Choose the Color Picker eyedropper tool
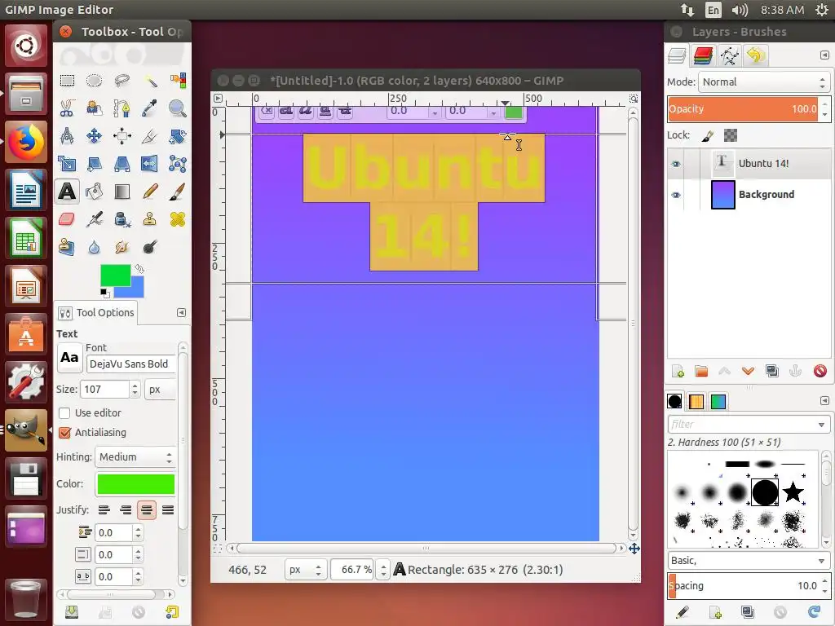Image resolution: width=835 pixels, height=626 pixels. [x=150, y=108]
